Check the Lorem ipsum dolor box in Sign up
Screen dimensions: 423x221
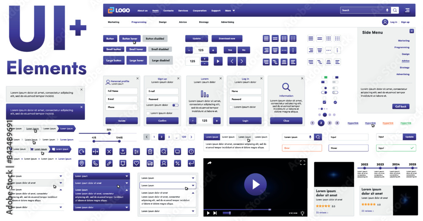(x=148, y=113)
